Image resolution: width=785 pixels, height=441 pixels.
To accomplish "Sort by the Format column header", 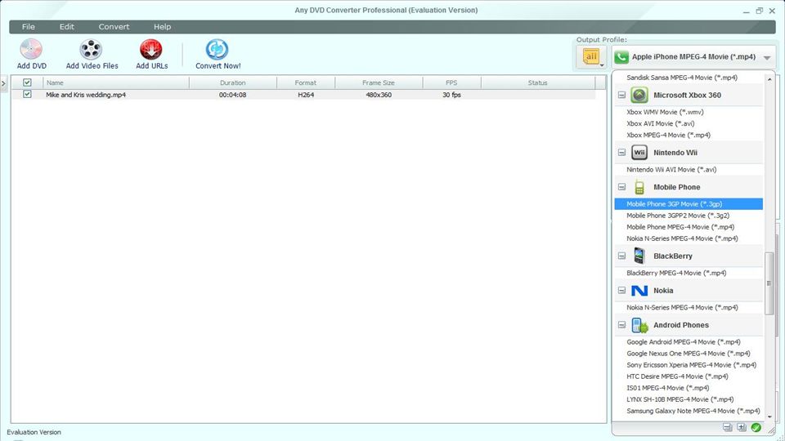I will [305, 83].
